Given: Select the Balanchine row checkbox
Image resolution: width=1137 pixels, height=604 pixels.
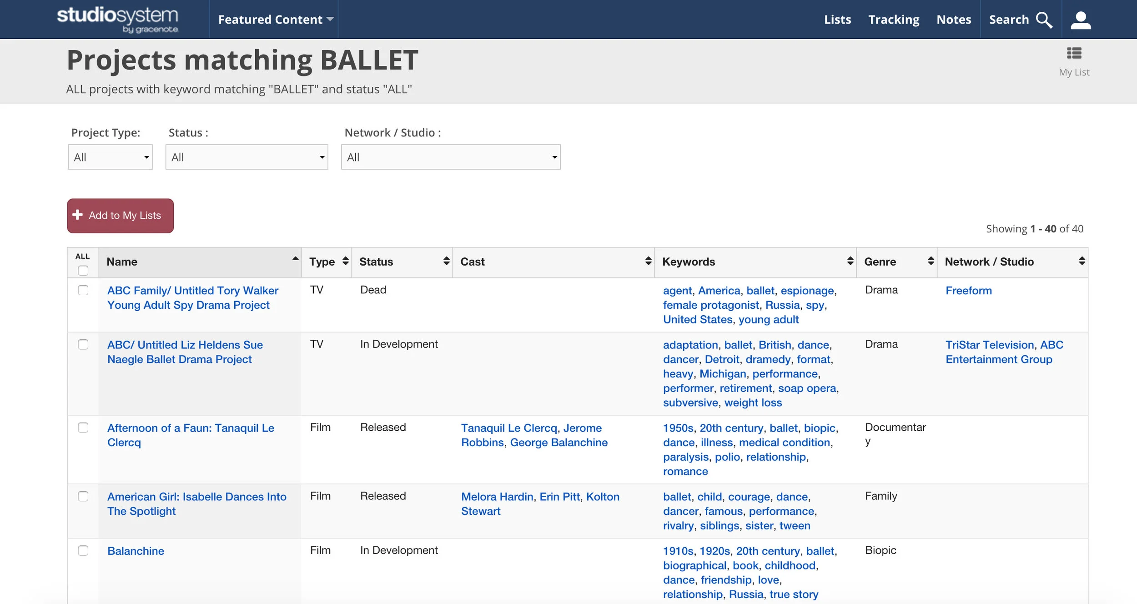Looking at the screenshot, I should [83, 550].
